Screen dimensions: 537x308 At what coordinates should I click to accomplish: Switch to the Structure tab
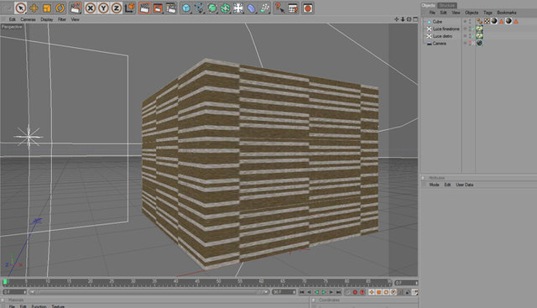coord(447,5)
